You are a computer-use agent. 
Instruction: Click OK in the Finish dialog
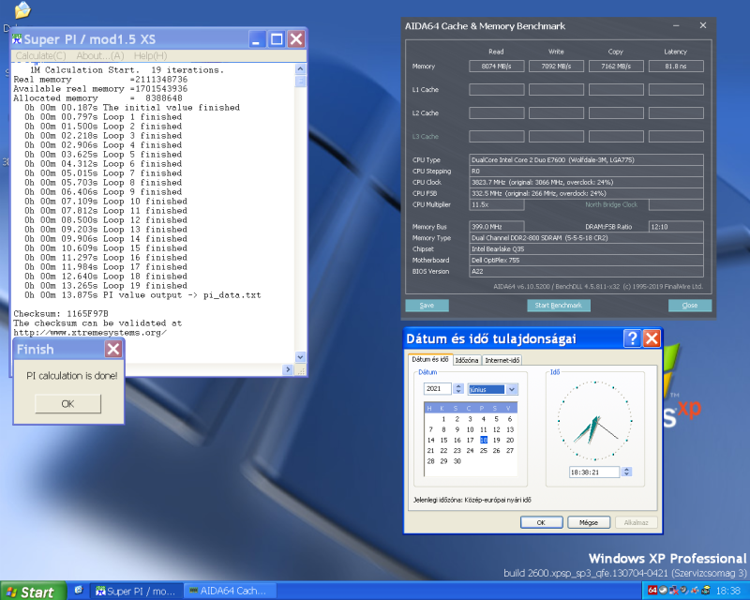(x=67, y=404)
